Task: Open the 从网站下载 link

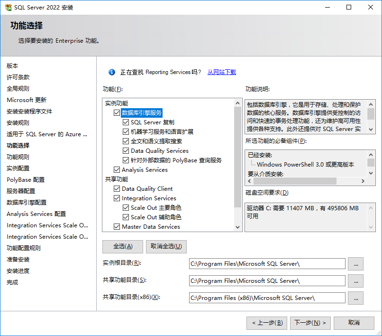Action: [x=221, y=72]
